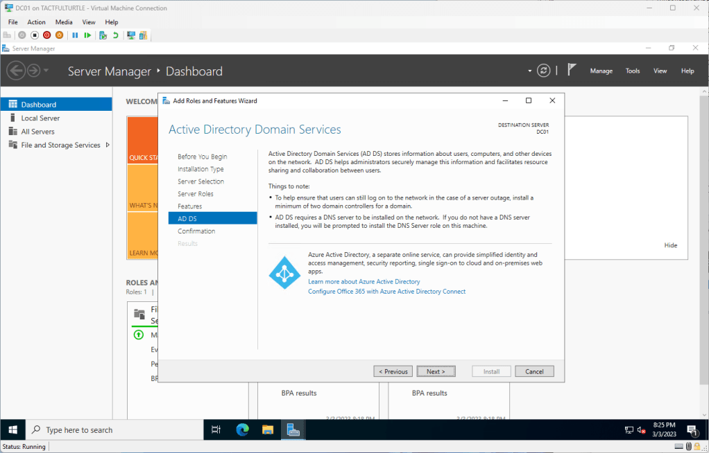Open the notifications flag in Server Manager
Viewport: 709px width, 453px height.
tap(572, 70)
